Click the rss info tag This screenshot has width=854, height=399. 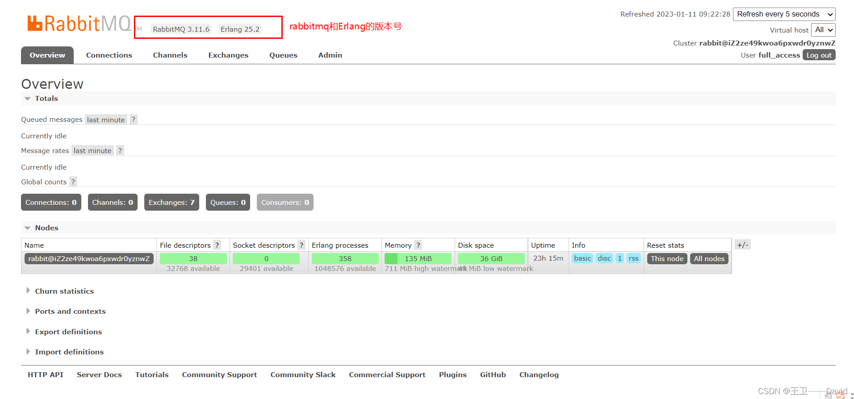[x=634, y=258]
